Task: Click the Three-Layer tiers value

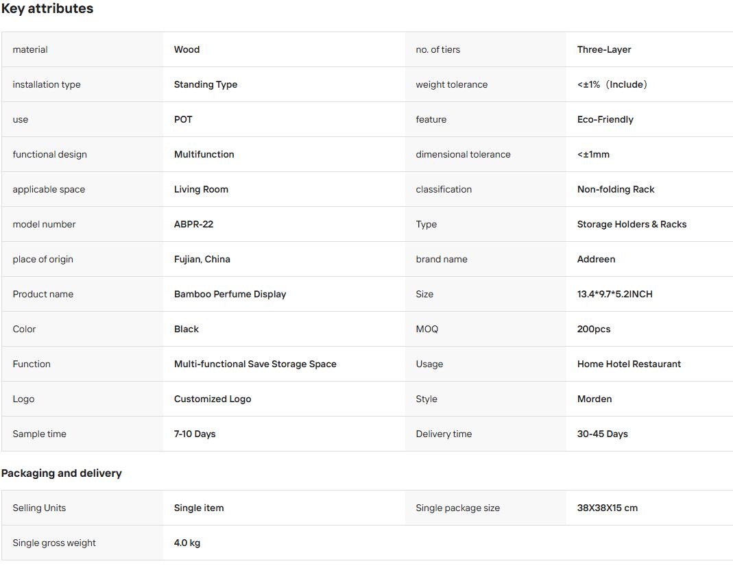Action: [604, 49]
